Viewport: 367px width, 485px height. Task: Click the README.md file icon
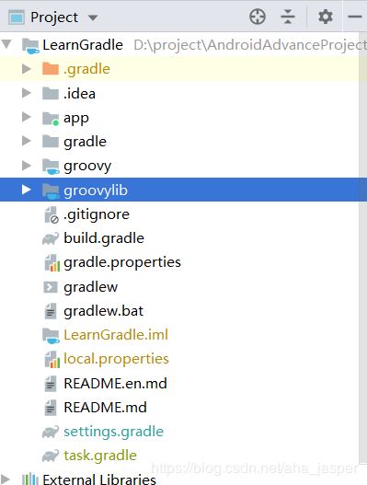click(51, 408)
